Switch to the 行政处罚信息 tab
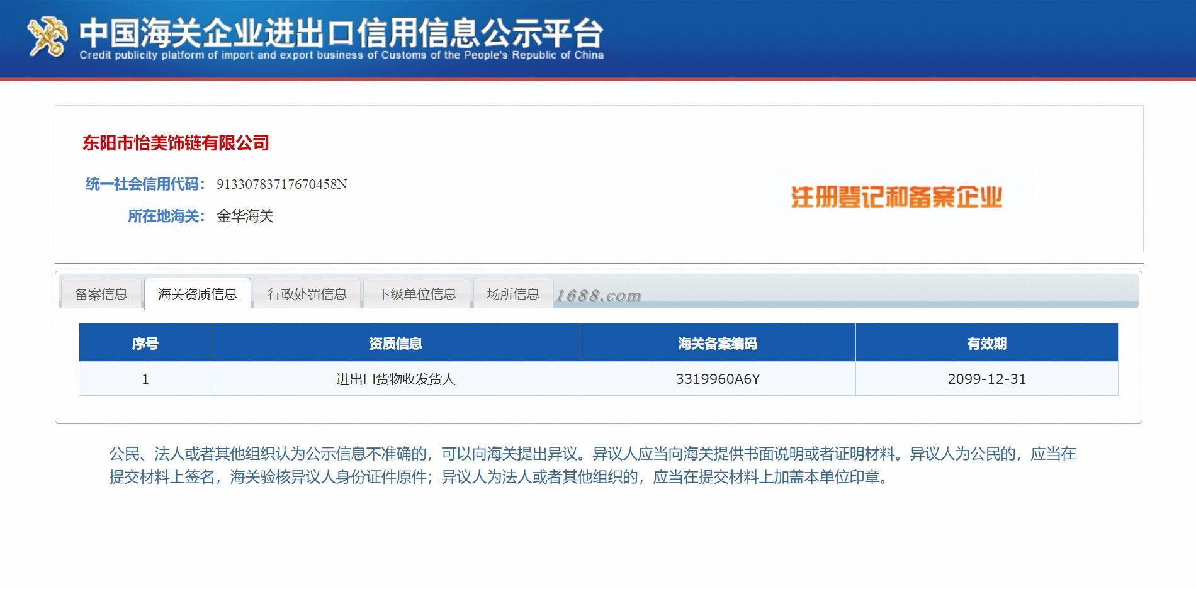 coord(307,294)
